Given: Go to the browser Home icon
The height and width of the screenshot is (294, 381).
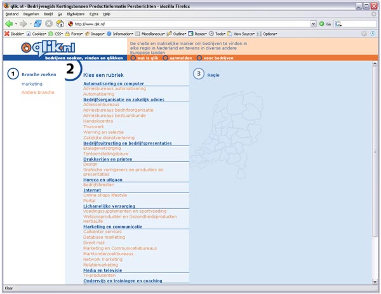Looking at the screenshot, I should coord(60,23).
